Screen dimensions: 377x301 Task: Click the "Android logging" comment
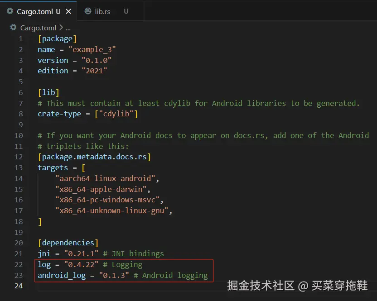pos(171,275)
